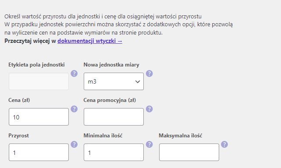281x168 pixels.
Task: Click the Nowa jednostka miary label
Action: coord(111,65)
